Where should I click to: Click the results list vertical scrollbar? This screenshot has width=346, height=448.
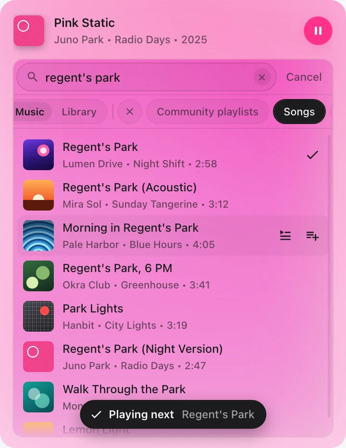(329, 276)
